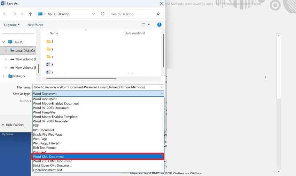The width and height of the screenshot is (296, 176).
Task: Select Network in navigation pane
Action: click(x=19, y=76)
